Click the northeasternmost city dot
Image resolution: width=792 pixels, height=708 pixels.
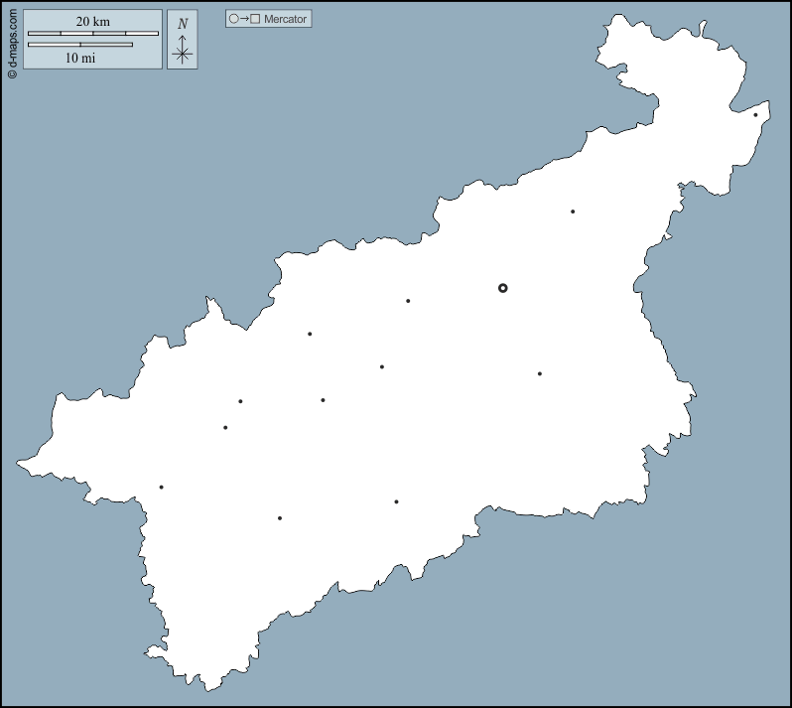point(755,115)
